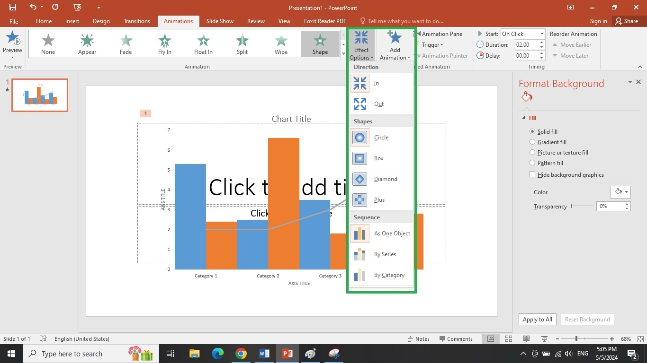
Task: Click the Preview animation button
Action: (x=12, y=44)
